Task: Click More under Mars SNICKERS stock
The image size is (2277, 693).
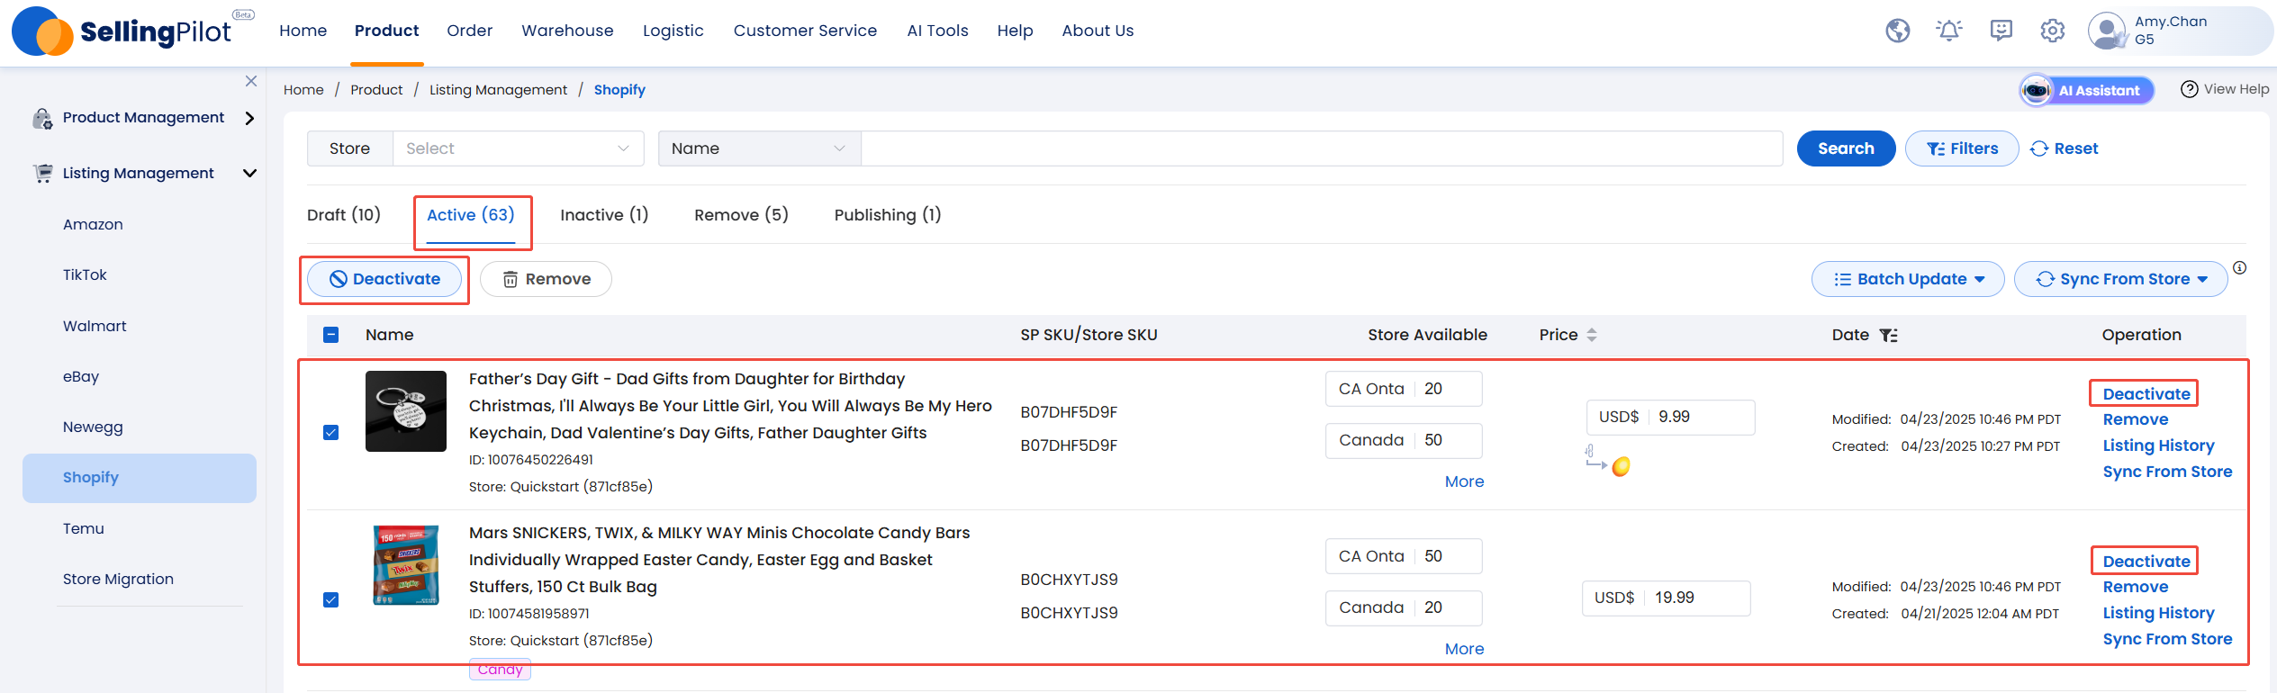Action: point(1464,649)
